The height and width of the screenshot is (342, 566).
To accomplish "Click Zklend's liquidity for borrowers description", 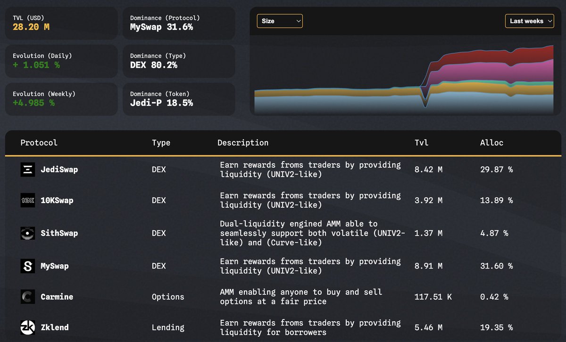I will pyautogui.click(x=310, y=327).
